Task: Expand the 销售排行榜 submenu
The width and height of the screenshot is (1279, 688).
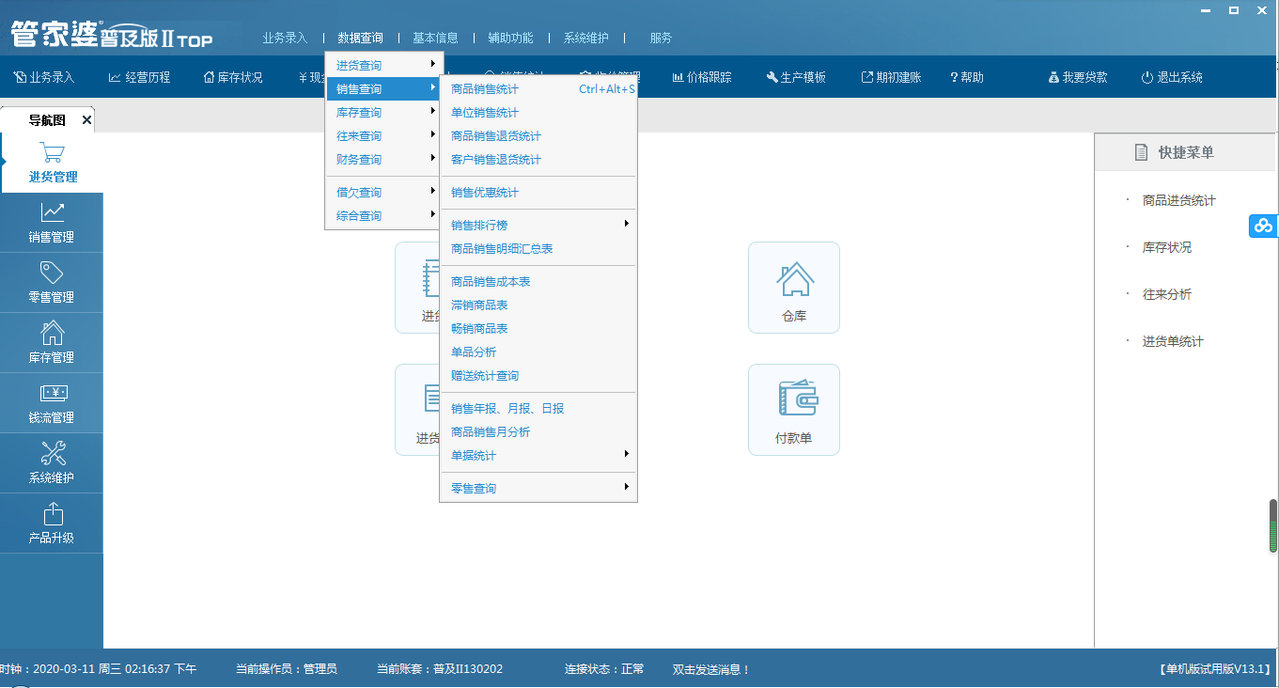Action: [538, 226]
